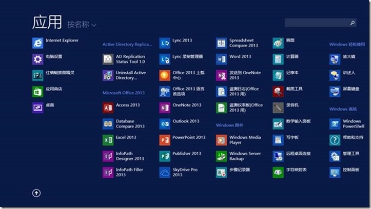This screenshot has height=209, width=371.
Task: Launch Windows PowerShell
Action: [x=347, y=124]
